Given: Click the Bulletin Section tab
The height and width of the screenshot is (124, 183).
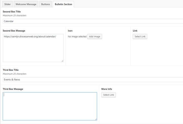Looking at the screenshot, I should pyautogui.click(x=63, y=4).
